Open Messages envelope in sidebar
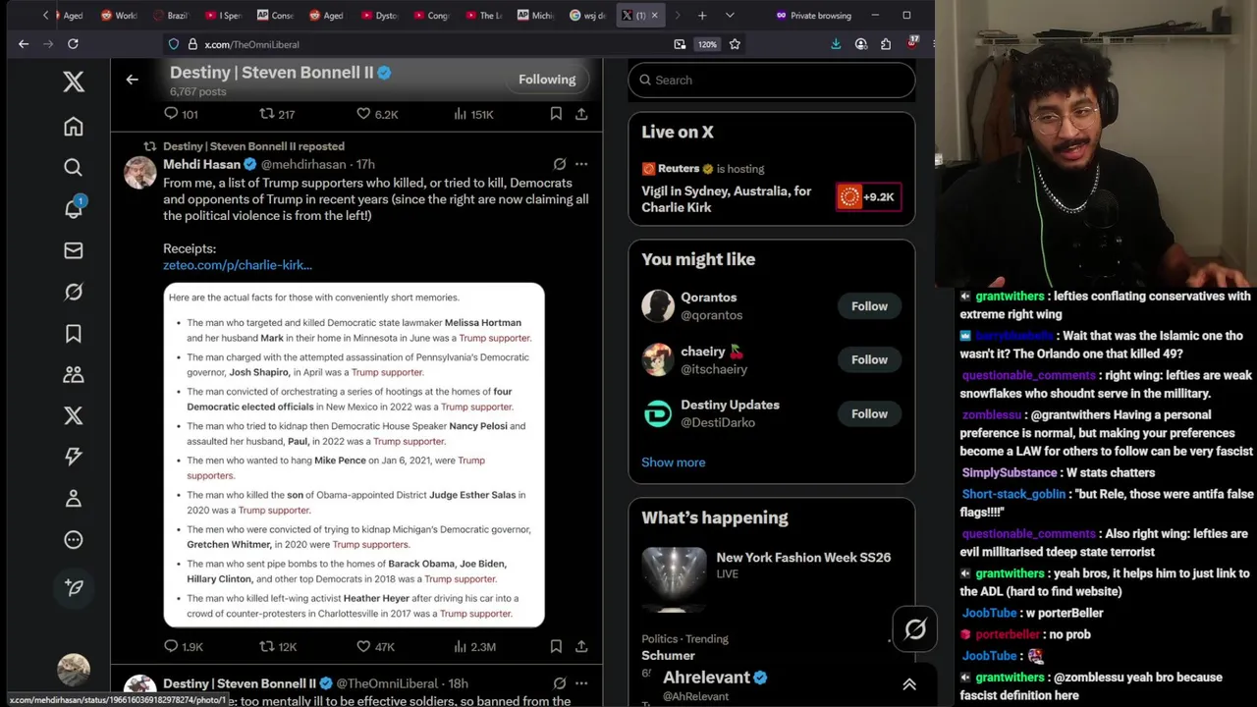1257x707 pixels. (74, 250)
